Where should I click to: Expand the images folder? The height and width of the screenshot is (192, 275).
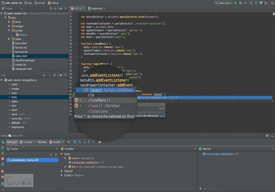9,26
